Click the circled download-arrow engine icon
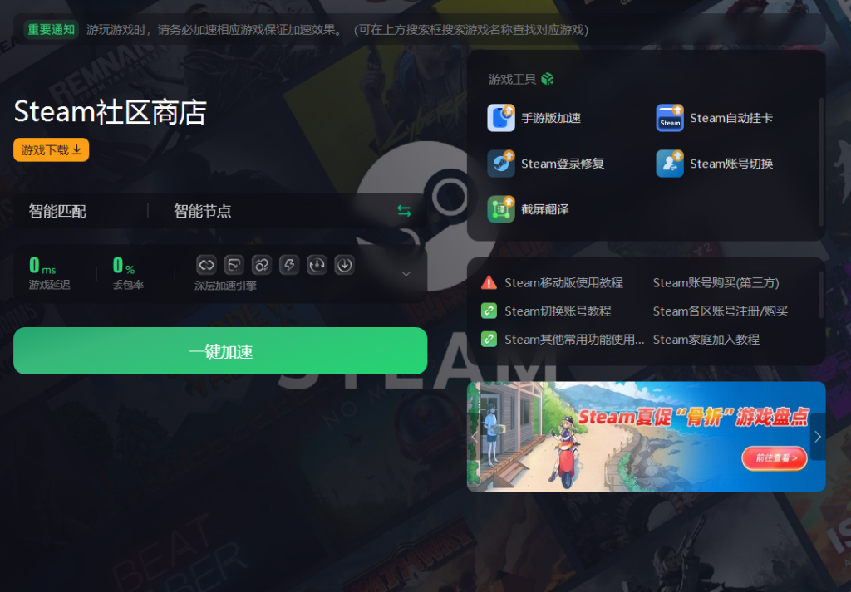Viewport: 851px width, 592px height. click(345, 265)
